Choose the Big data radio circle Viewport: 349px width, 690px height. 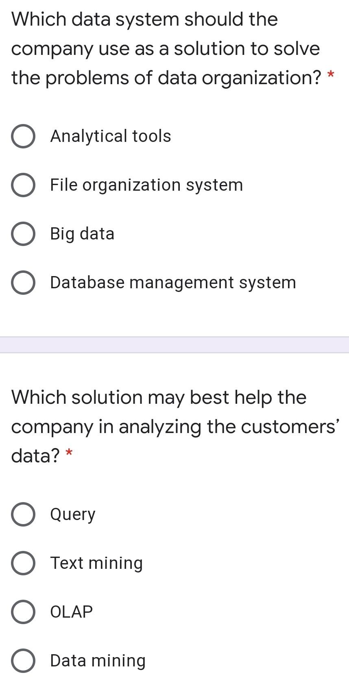pyautogui.click(x=22, y=234)
